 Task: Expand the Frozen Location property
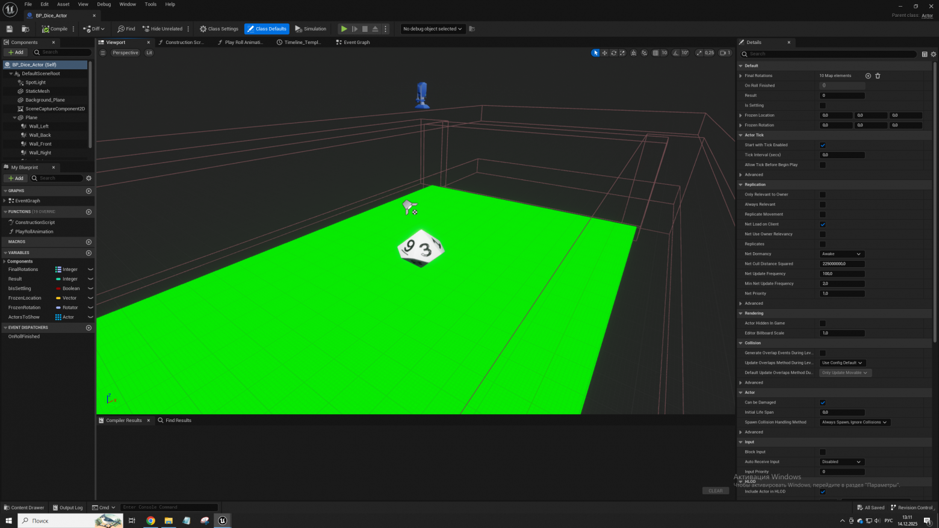click(740, 116)
